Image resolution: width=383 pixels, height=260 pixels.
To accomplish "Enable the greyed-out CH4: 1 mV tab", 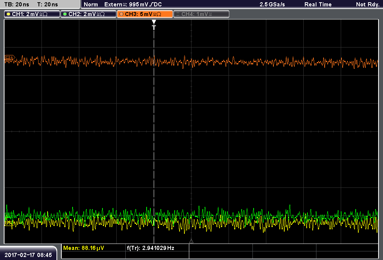I will point(201,14).
